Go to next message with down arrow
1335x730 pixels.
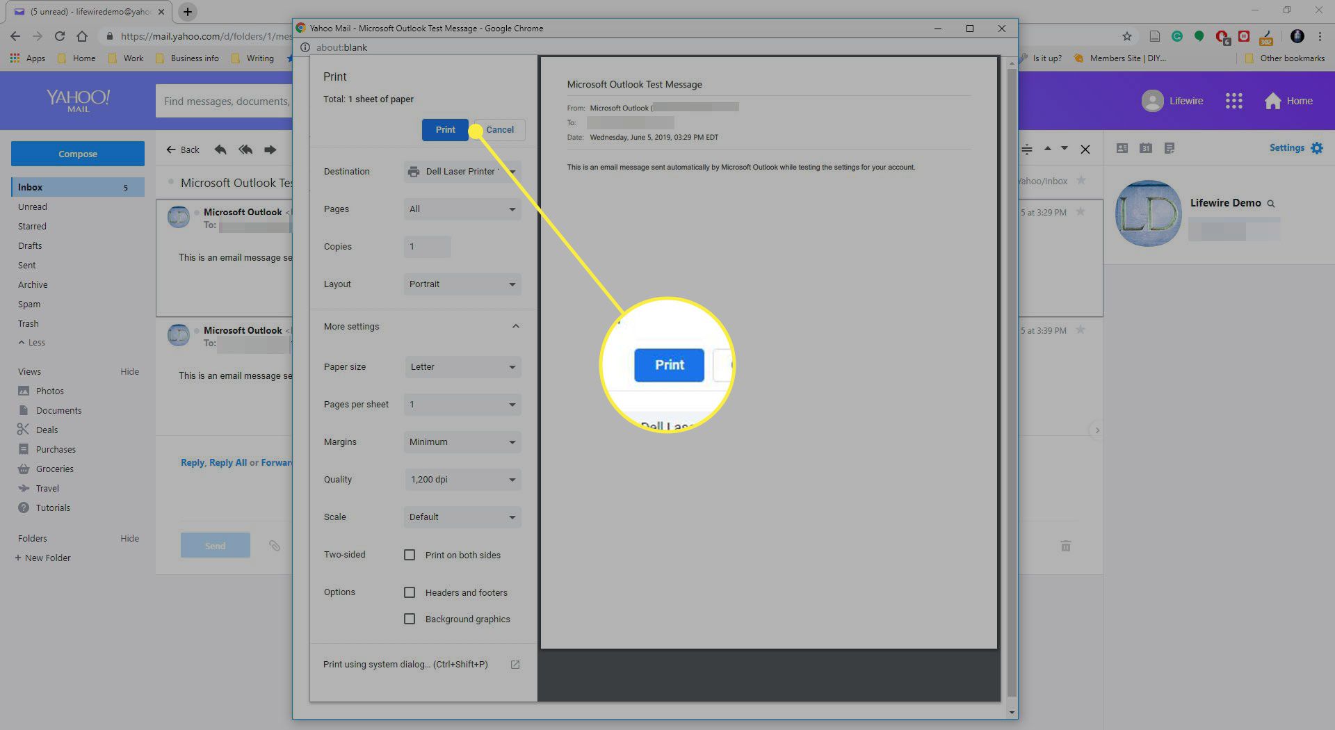pyautogui.click(x=1065, y=148)
